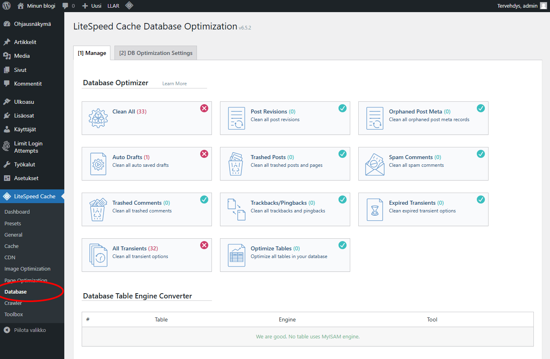Open Artikkelit in the sidebar menu
The height and width of the screenshot is (359, 550).
coord(32,42)
